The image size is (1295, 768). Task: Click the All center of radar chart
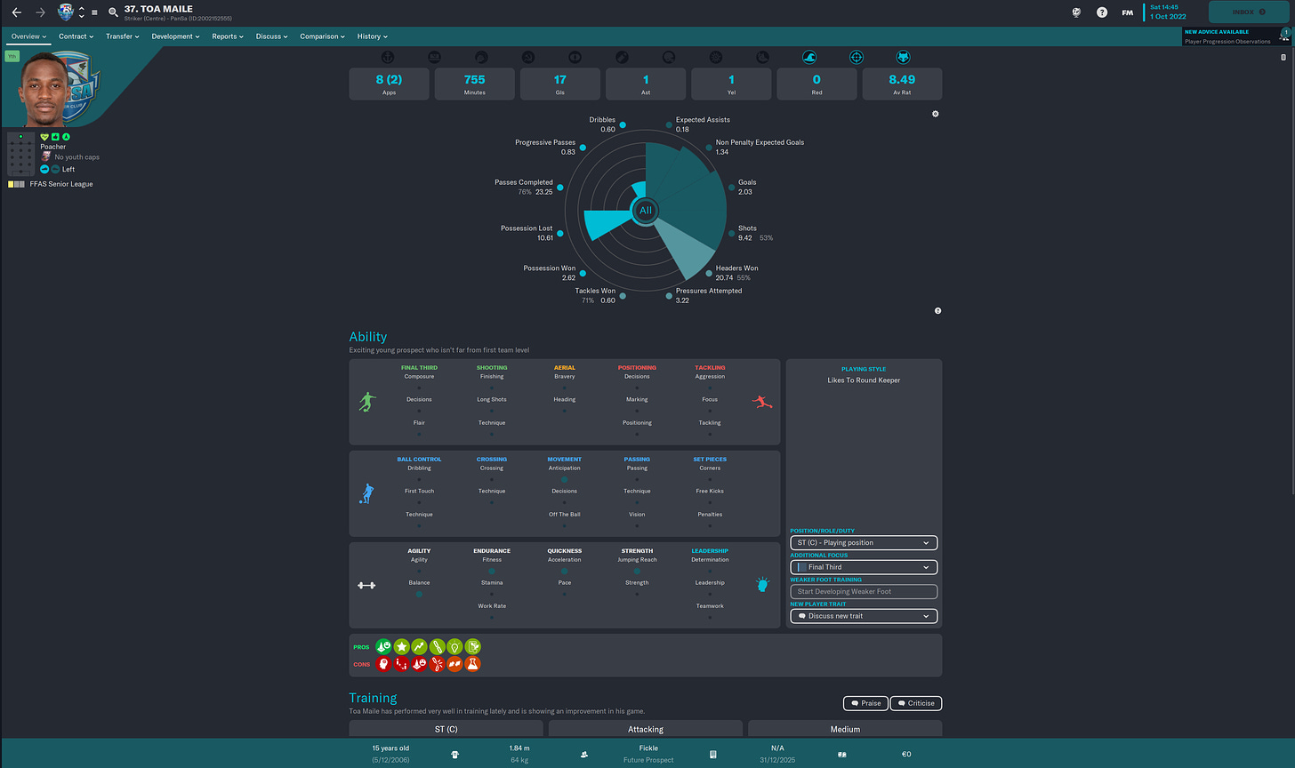[646, 211]
